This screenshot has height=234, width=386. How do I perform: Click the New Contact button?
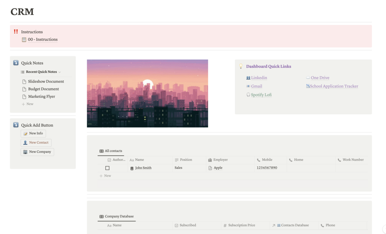(x=36, y=142)
